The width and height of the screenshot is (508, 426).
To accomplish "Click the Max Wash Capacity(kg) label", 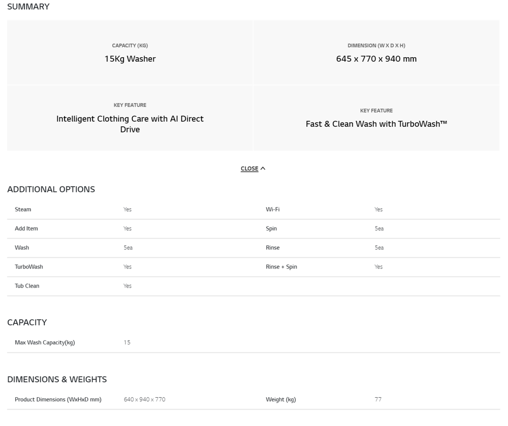I will click(x=45, y=342).
